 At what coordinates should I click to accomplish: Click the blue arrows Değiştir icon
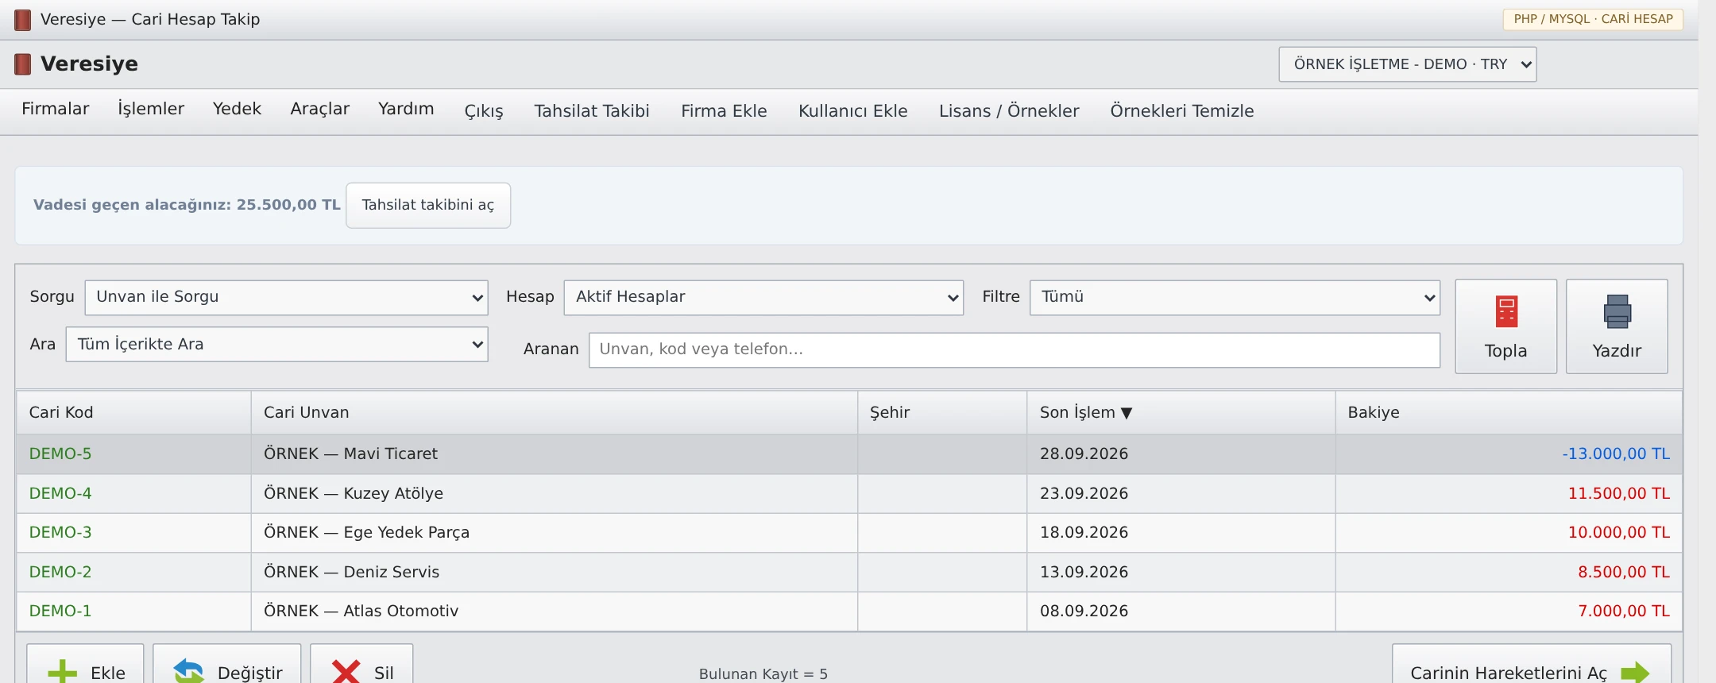(x=189, y=672)
